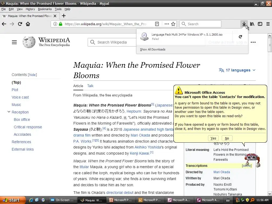The height and width of the screenshot is (204, 272).
Task: Click the URL address bar
Action: pyautogui.click(x=106, y=24)
